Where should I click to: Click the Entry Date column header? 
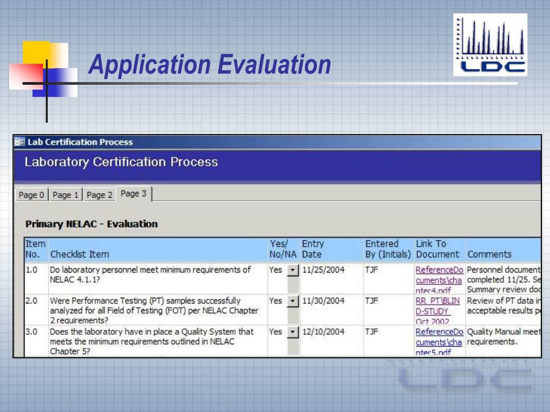tap(313, 249)
